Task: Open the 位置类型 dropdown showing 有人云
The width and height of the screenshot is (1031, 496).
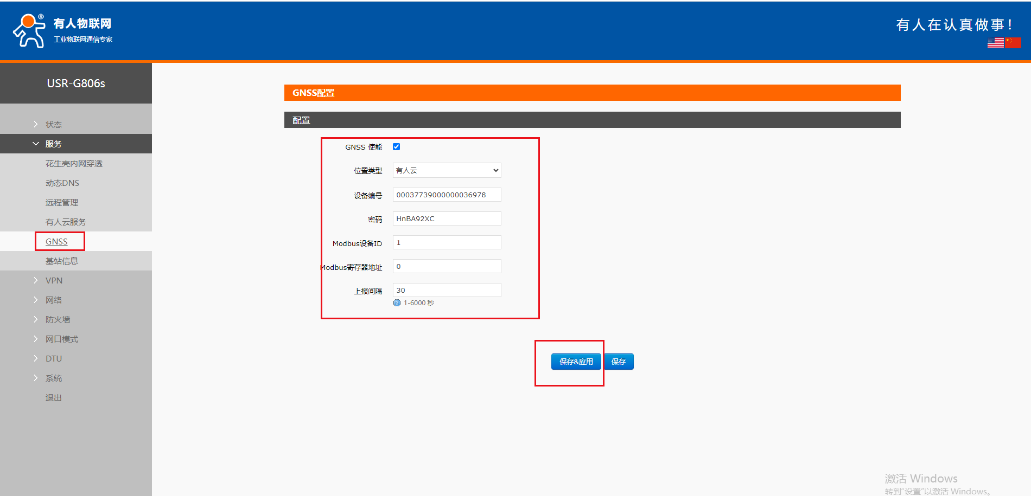Action: tap(447, 170)
